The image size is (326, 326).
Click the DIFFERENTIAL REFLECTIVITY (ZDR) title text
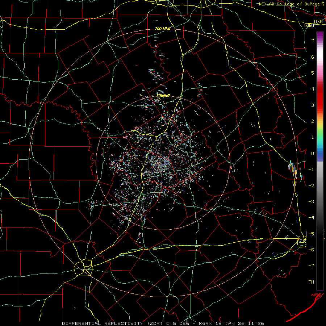pyautogui.click(x=113, y=323)
